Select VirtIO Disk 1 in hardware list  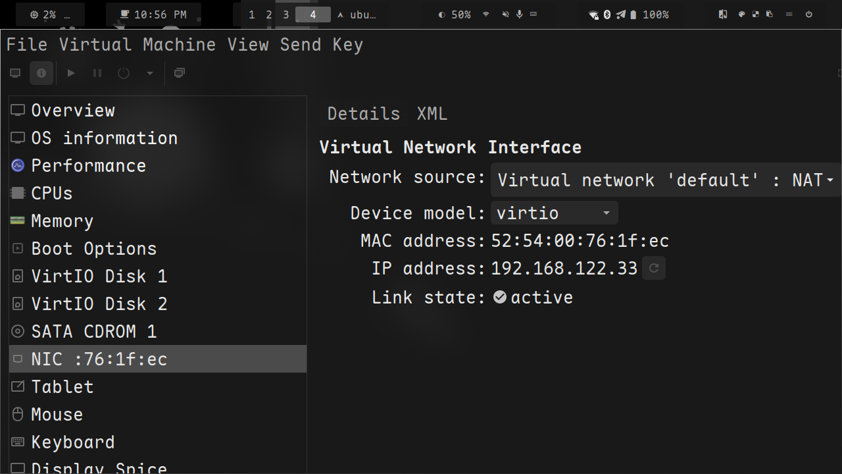click(99, 276)
